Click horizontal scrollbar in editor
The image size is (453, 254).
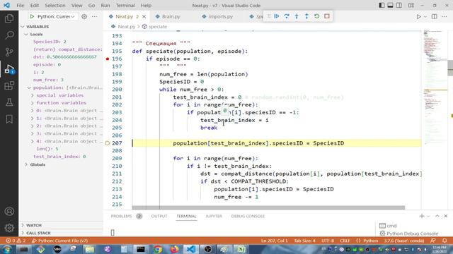pos(268,207)
